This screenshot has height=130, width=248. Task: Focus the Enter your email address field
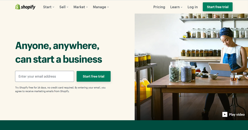click(x=45, y=76)
